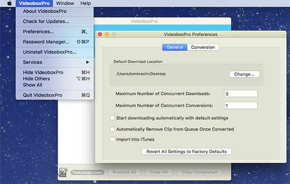The image size is (290, 184).
Task: Check the Import Into iTunes option
Action: click(112, 139)
